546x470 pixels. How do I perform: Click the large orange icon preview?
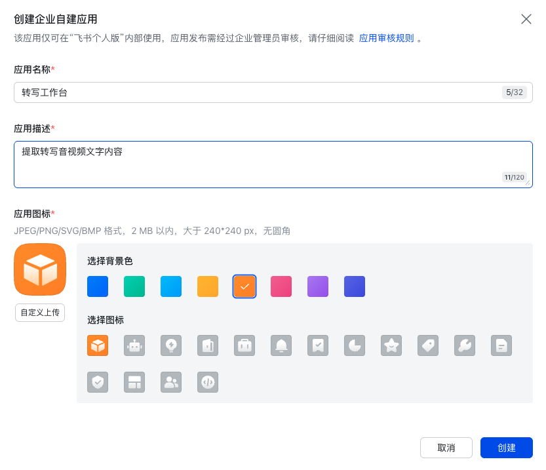tap(40, 269)
